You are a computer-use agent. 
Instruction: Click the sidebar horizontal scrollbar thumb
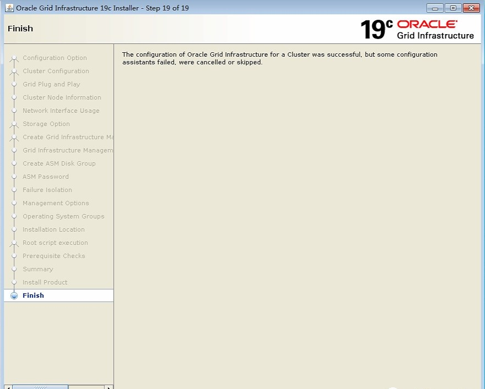pos(40,387)
